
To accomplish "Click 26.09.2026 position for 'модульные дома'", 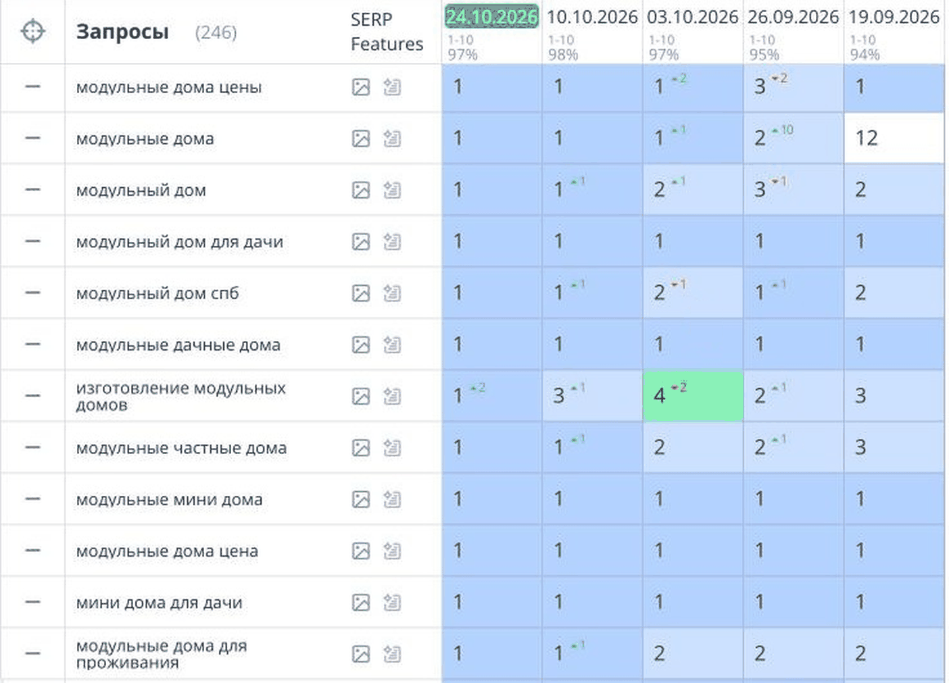I will (794, 138).
